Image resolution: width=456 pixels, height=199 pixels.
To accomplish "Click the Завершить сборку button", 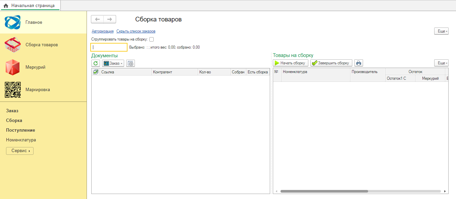I will 332,63.
